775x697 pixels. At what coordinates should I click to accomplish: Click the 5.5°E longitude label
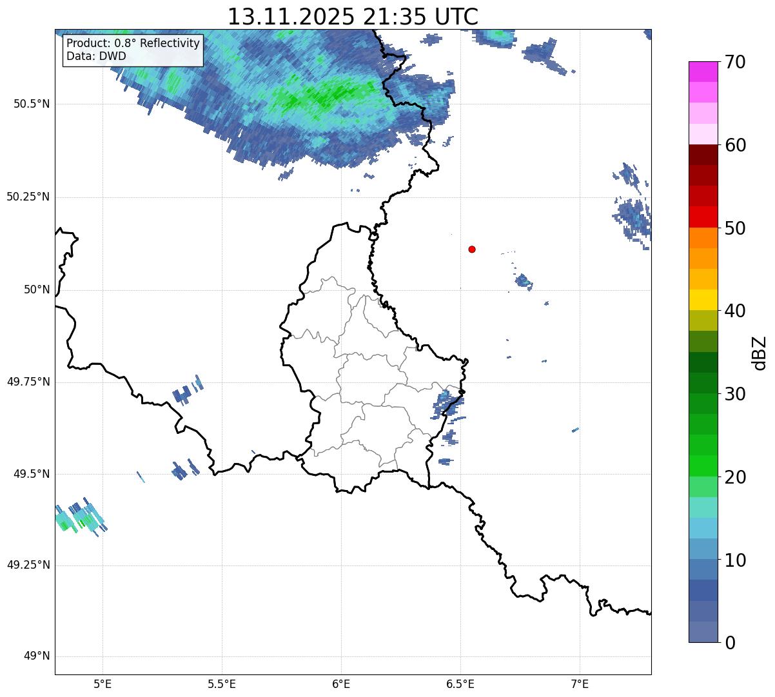[x=222, y=683]
